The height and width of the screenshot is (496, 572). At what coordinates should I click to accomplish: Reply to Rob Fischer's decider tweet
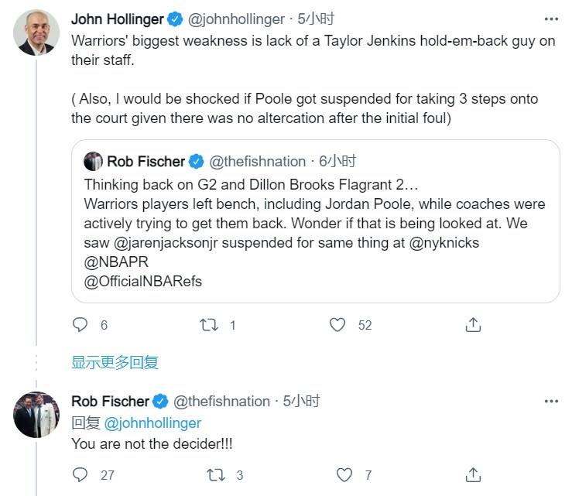pyautogui.click(x=80, y=475)
